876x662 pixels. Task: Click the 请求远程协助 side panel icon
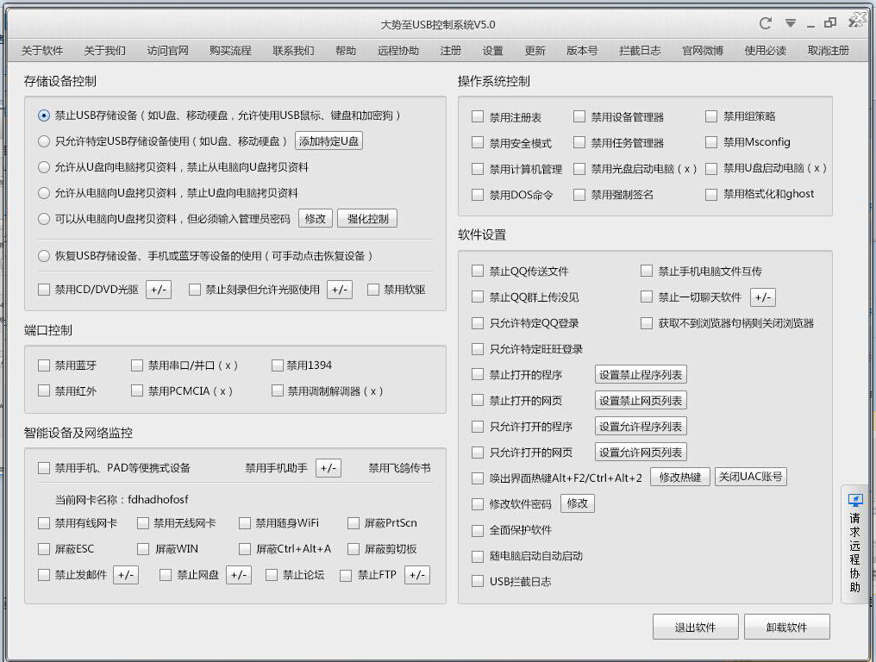pos(854,500)
